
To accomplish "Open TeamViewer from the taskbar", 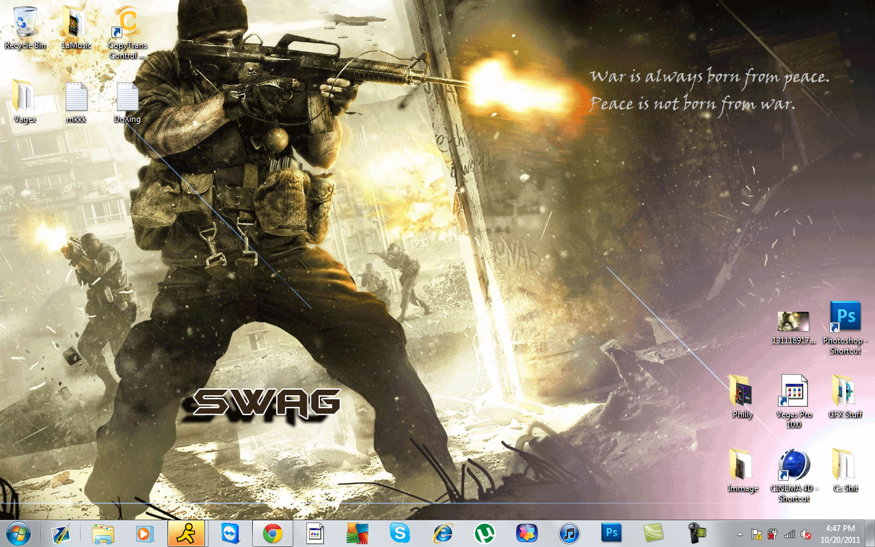I will point(230,533).
